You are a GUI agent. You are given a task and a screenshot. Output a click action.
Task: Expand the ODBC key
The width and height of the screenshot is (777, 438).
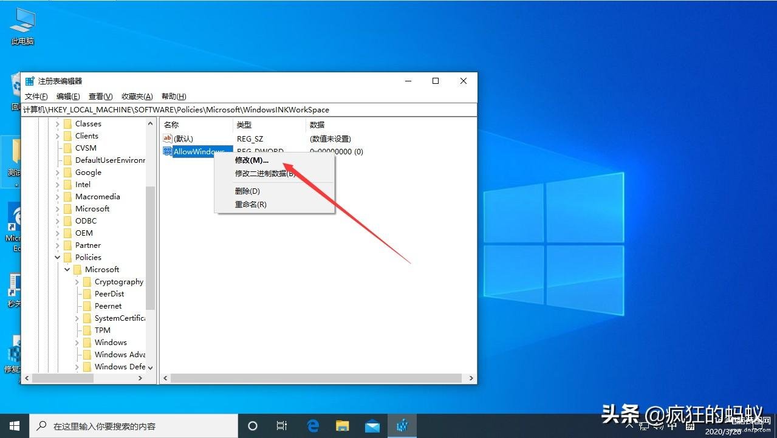58,221
